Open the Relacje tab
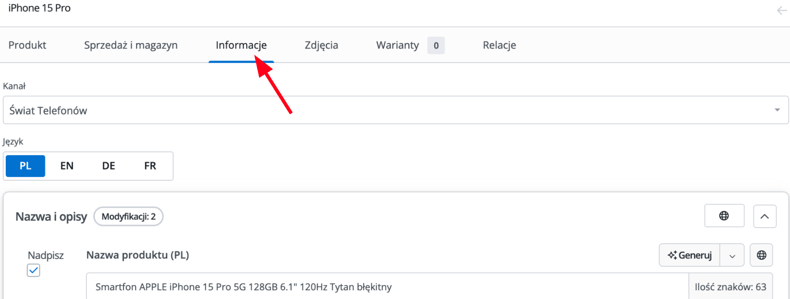The height and width of the screenshot is (299, 790). pos(499,45)
